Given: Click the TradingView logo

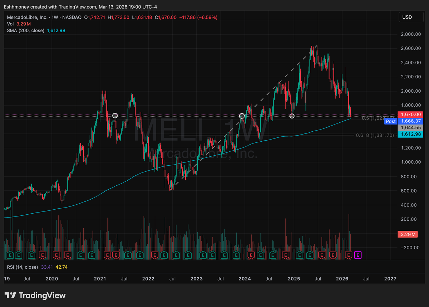Looking at the screenshot, I should [x=35, y=296].
